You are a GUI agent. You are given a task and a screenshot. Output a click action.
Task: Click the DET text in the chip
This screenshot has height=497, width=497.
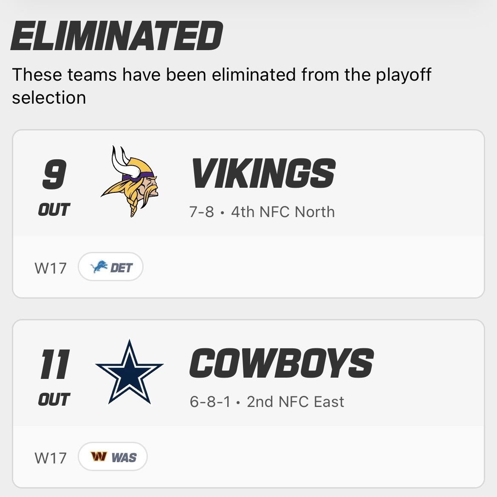[x=121, y=268]
